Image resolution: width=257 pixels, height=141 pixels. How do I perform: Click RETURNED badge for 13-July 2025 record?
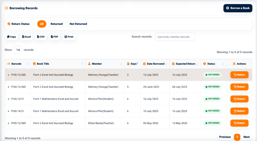(213, 75)
